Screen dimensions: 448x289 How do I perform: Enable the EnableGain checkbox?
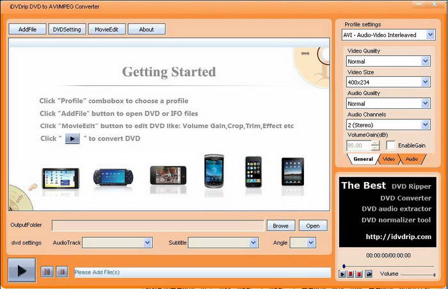390,145
